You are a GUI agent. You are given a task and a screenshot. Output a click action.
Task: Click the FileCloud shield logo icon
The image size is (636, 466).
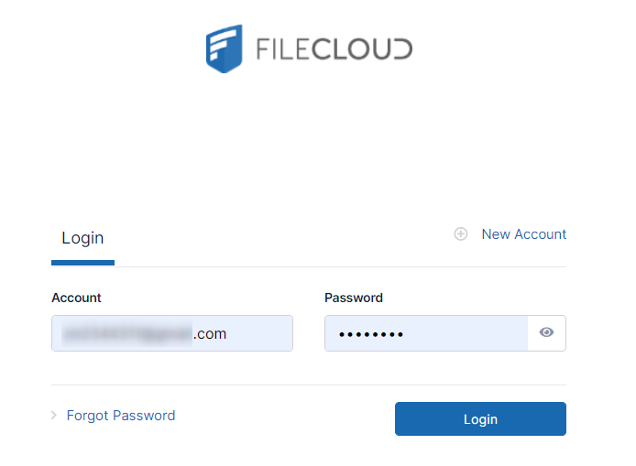[224, 49]
